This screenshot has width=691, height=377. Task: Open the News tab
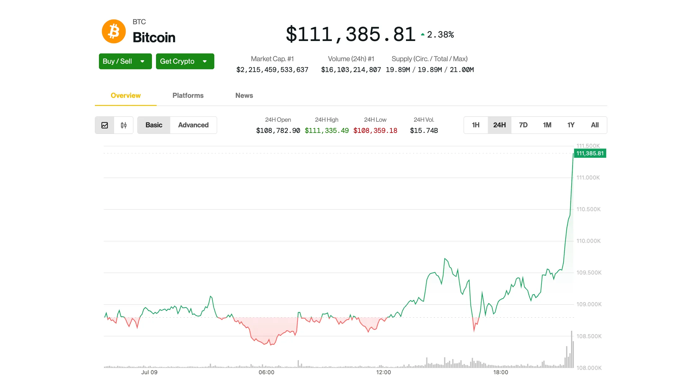[244, 95]
